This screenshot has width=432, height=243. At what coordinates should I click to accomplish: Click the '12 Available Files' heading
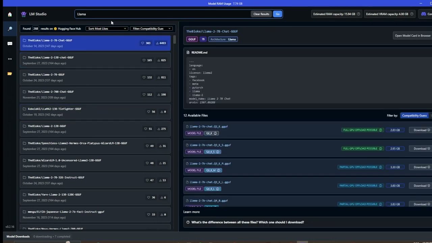click(195, 115)
